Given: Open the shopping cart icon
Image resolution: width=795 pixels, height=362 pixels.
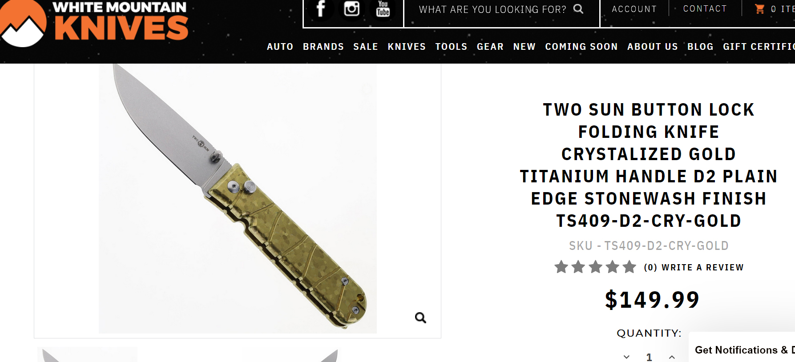Looking at the screenshot, I should tap(759, 9).
